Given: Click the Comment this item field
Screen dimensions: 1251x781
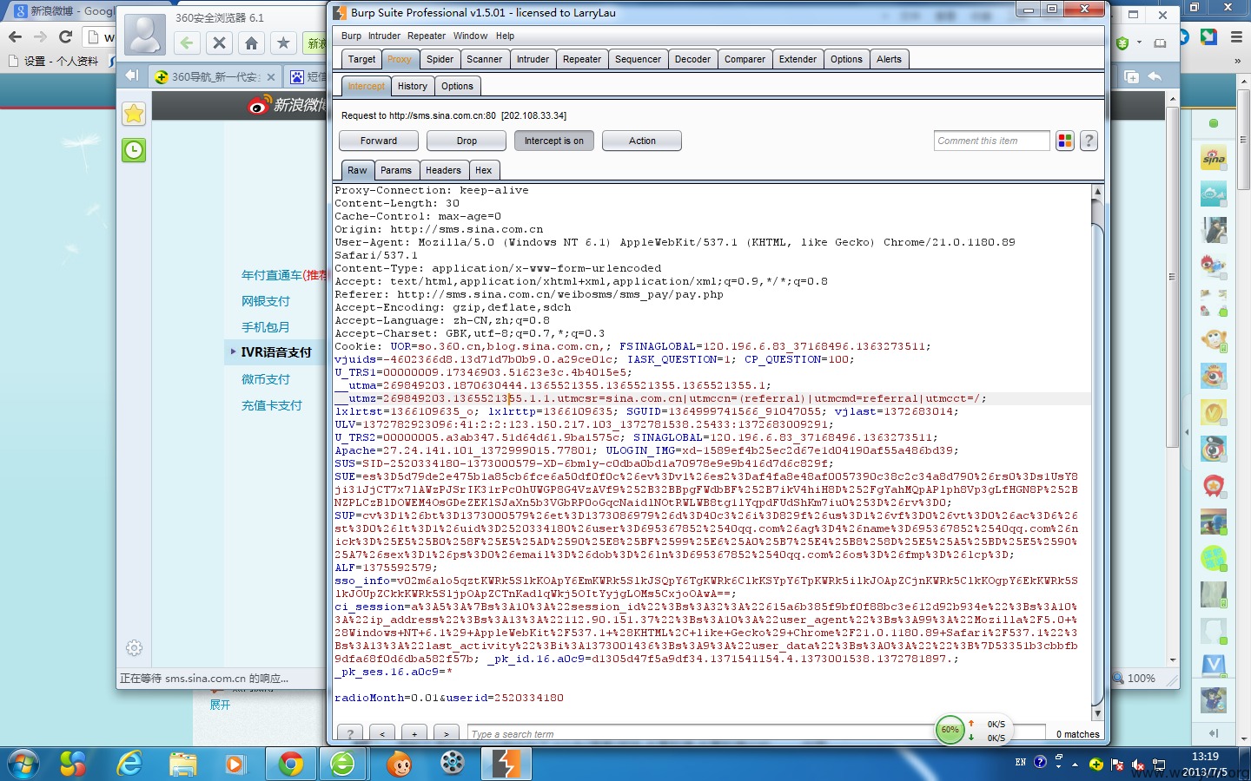Looking at the screenshot, I should pos(992,141).
